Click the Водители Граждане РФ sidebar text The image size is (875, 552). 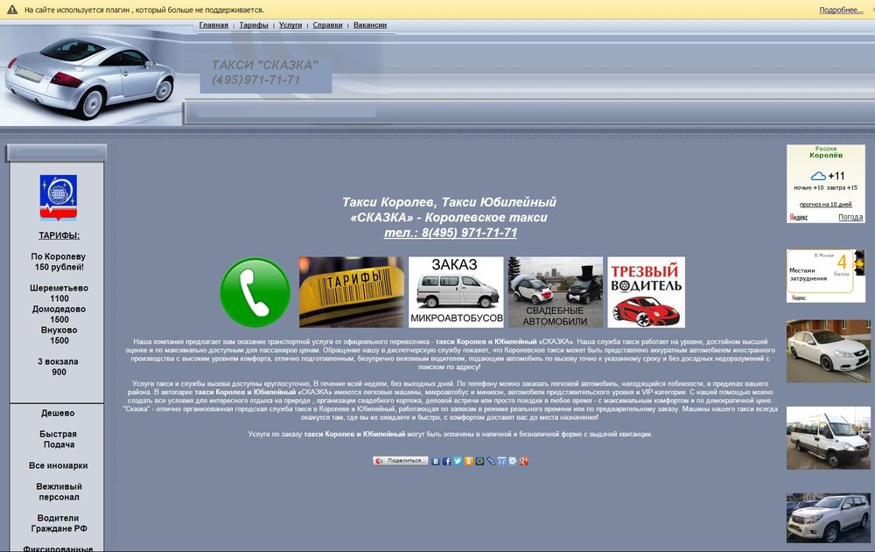59,523
